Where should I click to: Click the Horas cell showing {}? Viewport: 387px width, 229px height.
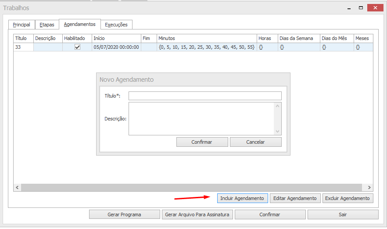point(267,47)
